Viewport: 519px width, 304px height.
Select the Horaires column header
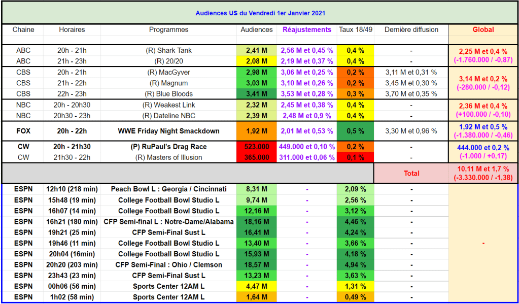(72, 29)
